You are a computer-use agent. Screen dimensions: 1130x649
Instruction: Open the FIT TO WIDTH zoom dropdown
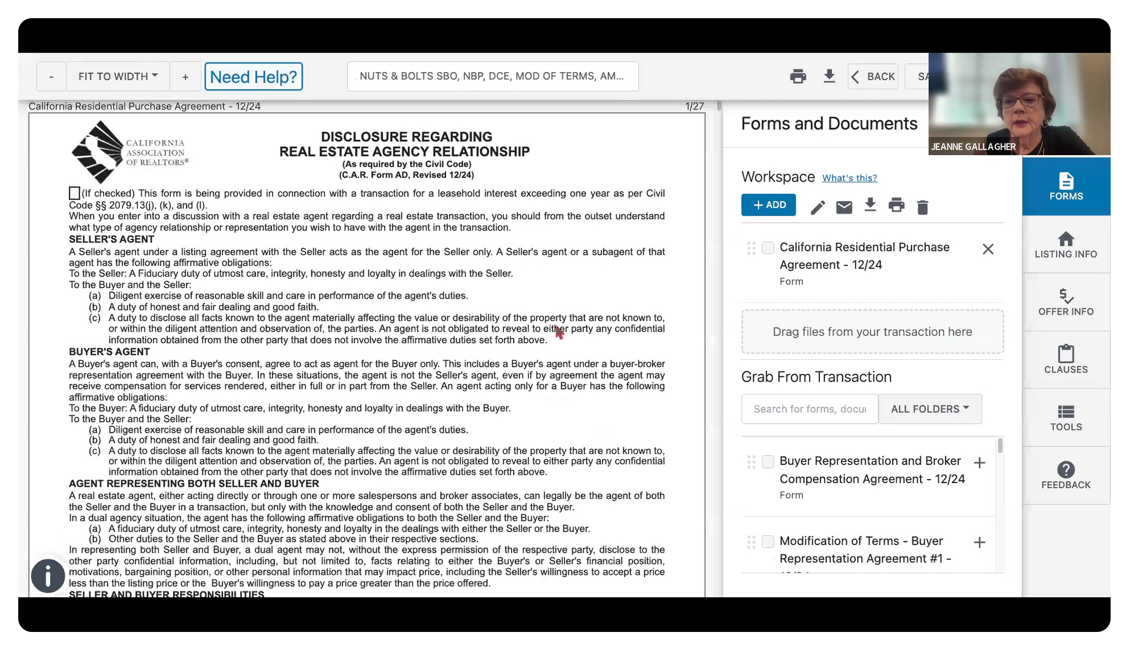[x=118, y=76]
